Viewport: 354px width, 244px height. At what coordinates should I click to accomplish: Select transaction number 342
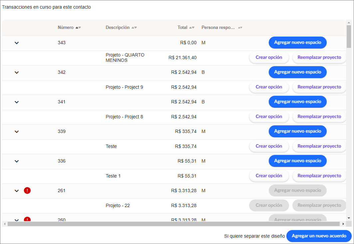pyautogui.click(x=62, y=72)
